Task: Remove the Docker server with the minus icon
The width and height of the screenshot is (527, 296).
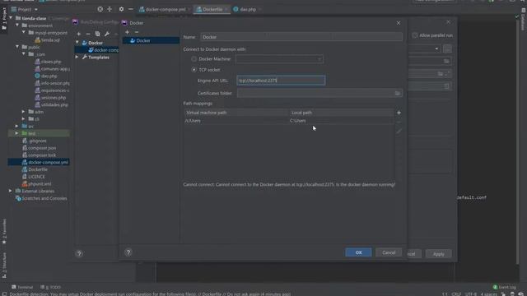Action: click(137, 32)
